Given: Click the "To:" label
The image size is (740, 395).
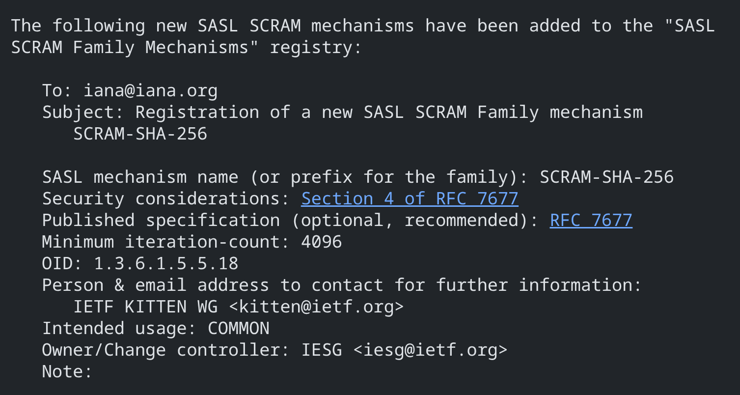Looking at the screenshot, I should click(x=57, y=90).
